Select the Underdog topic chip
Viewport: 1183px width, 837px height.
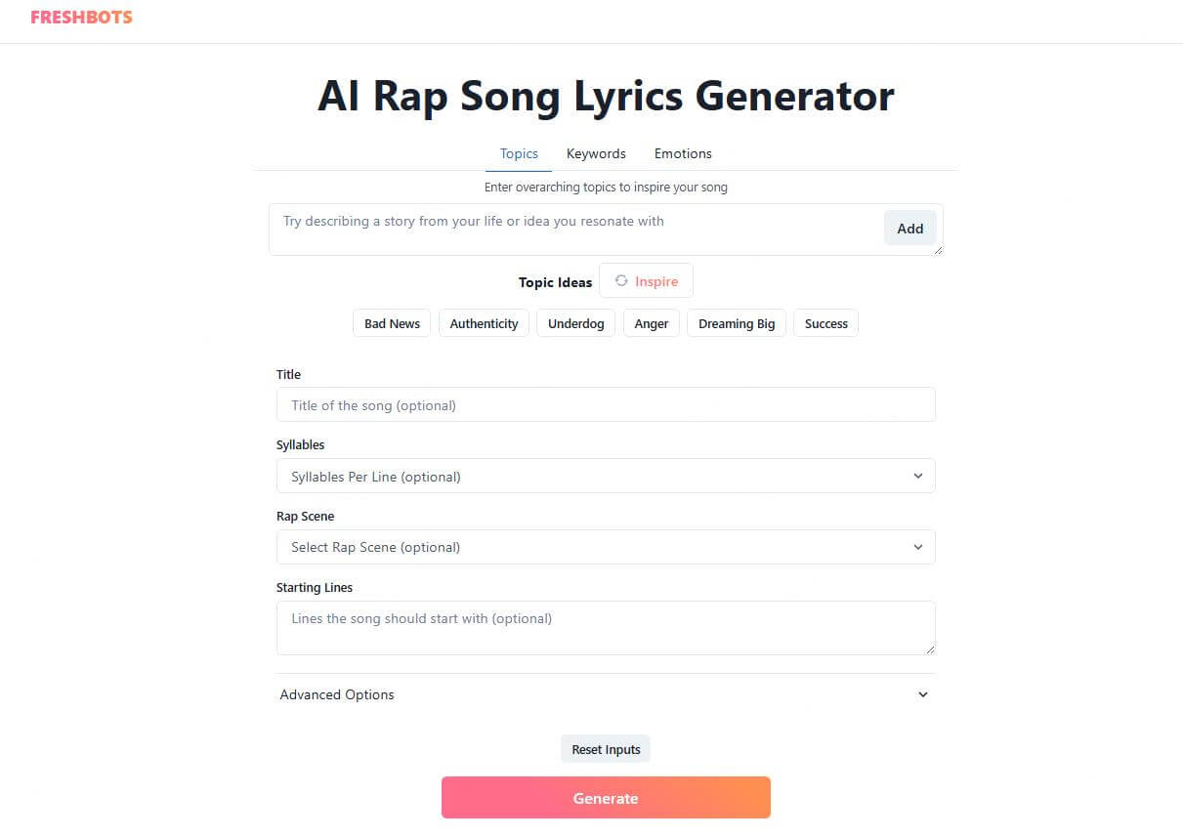[x=575, y=323]
